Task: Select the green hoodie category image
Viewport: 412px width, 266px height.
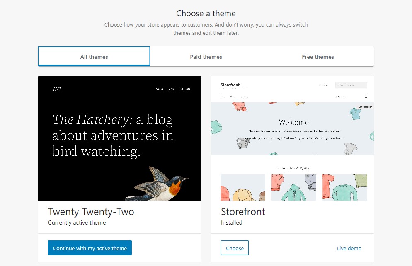Action: click(x=294, y=188)
